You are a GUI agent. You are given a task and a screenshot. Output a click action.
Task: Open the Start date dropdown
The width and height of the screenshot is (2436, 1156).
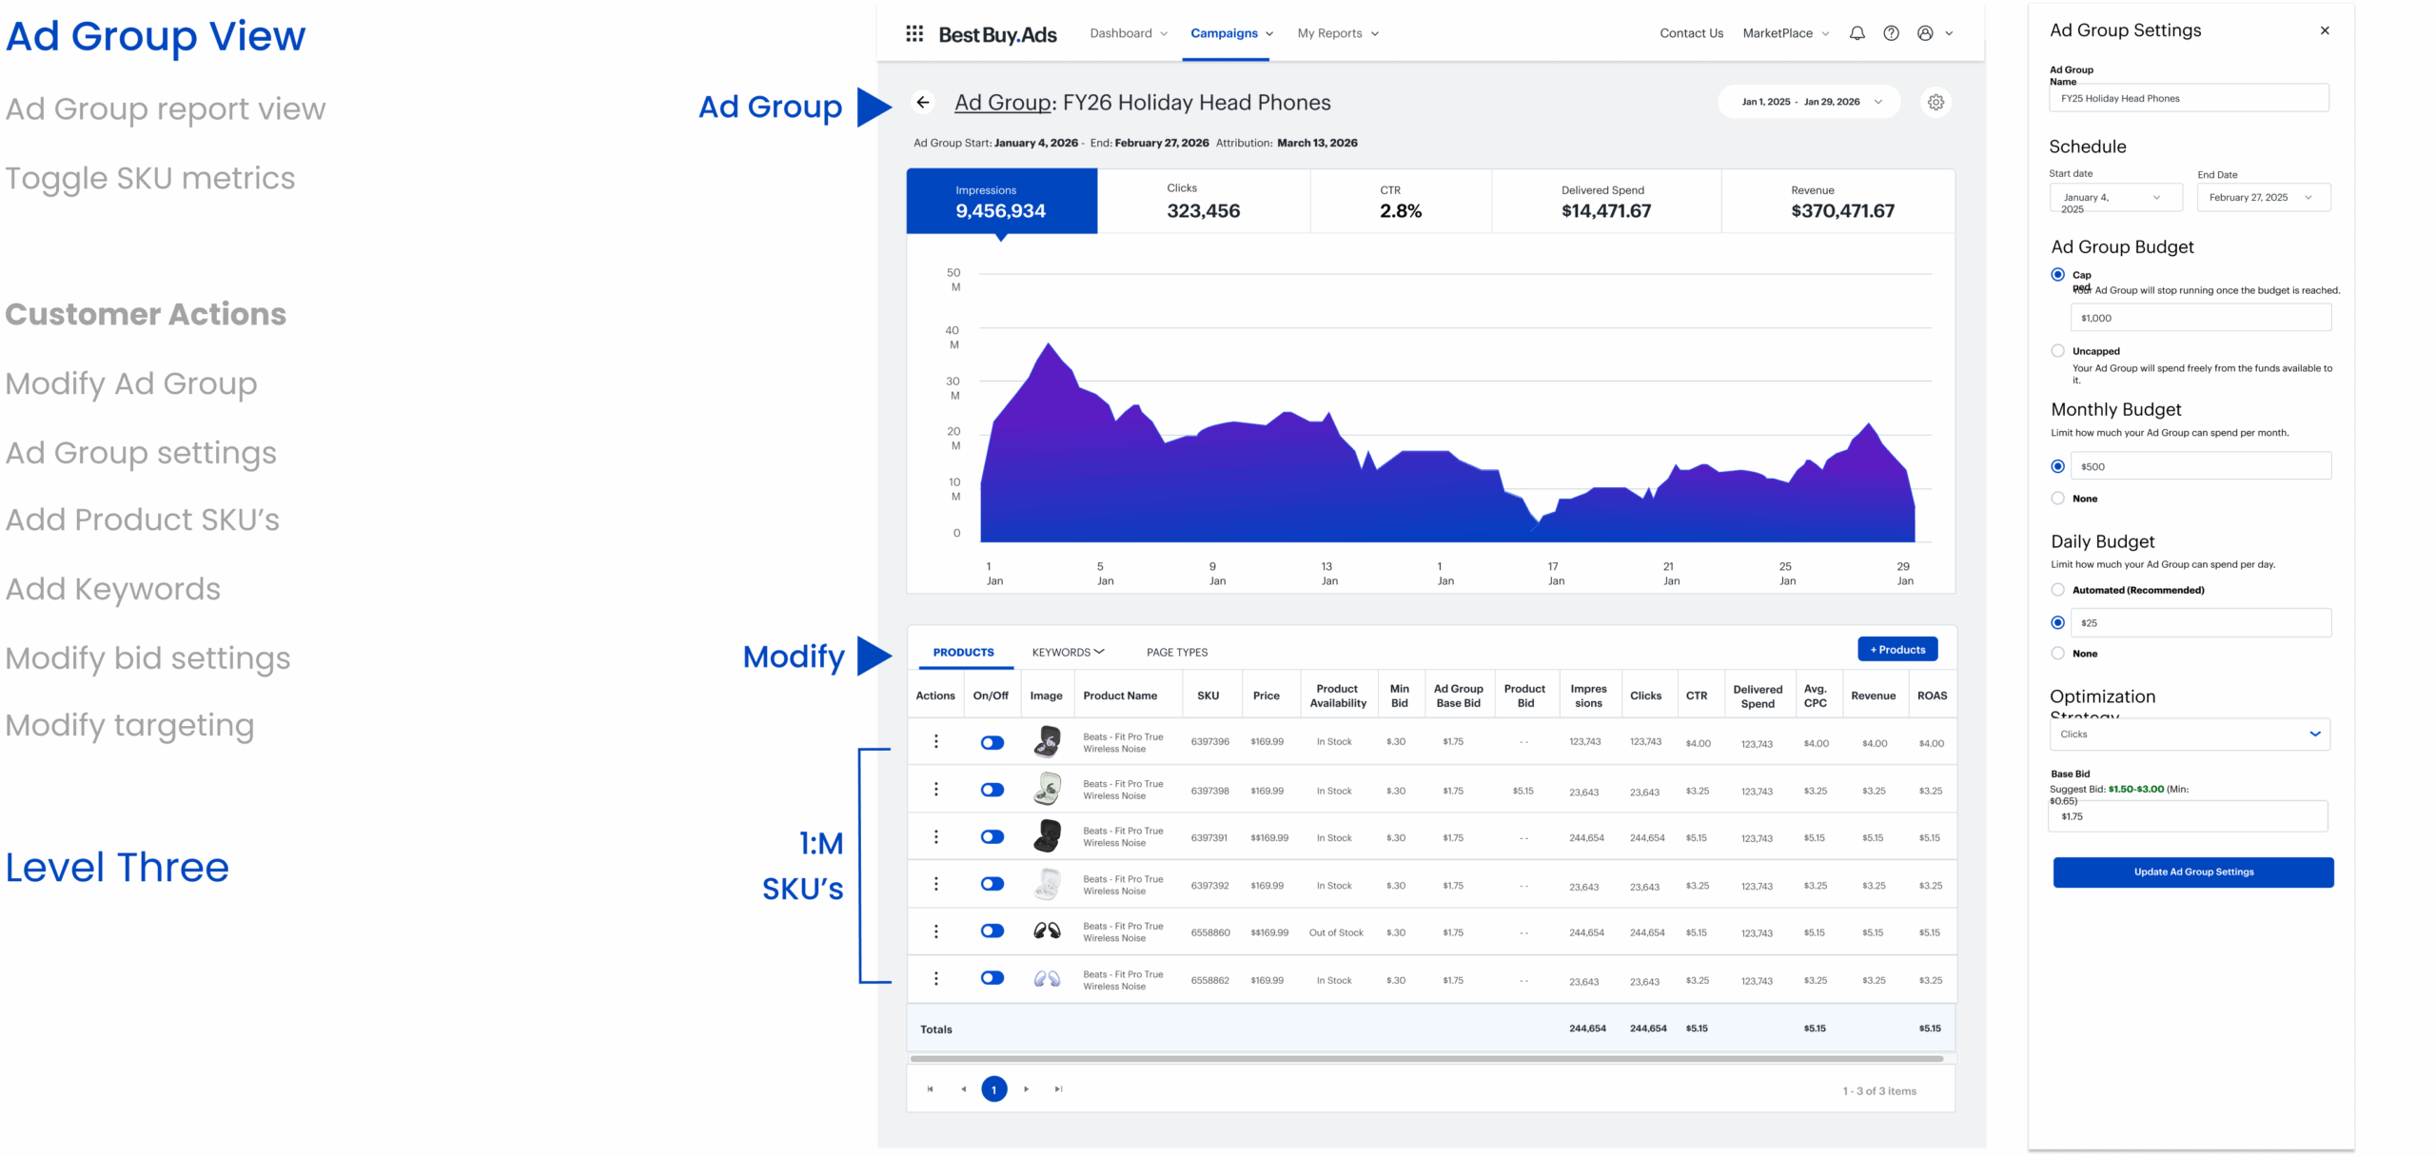[x=2115, y=198]
